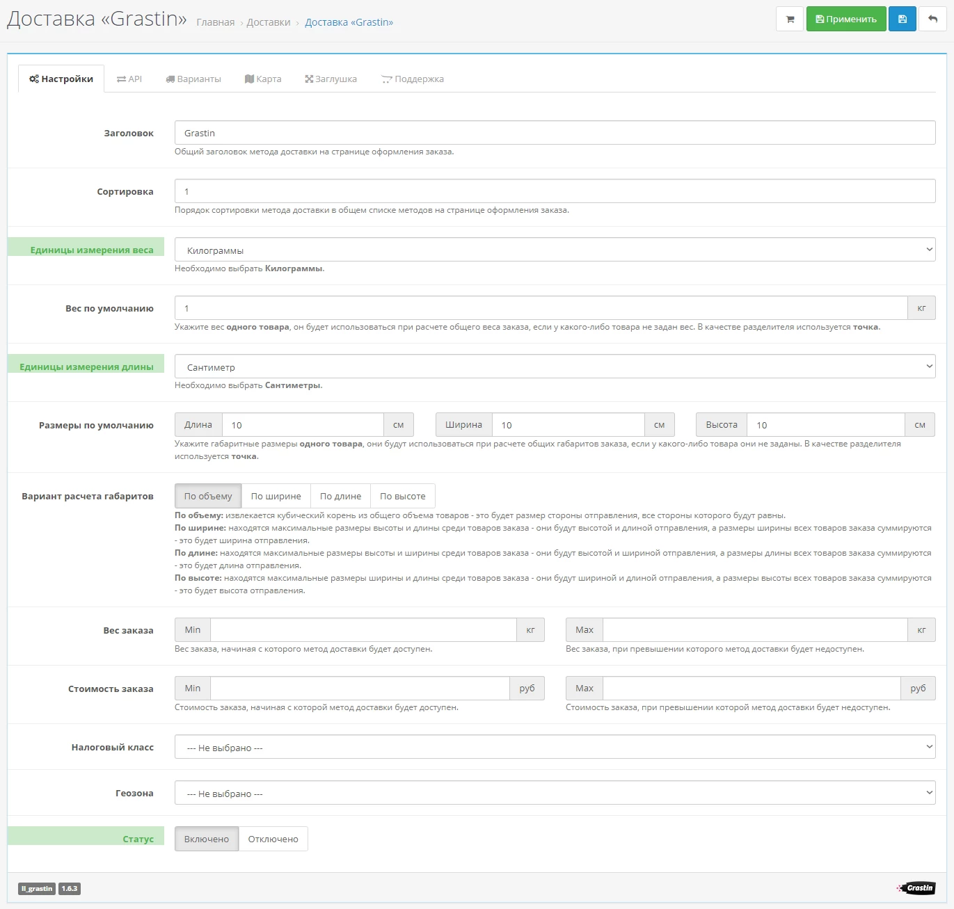Switch to the Карта tab
Viewport: 954px width, 909px height.
pyautogui.click(x=263, y=79)
